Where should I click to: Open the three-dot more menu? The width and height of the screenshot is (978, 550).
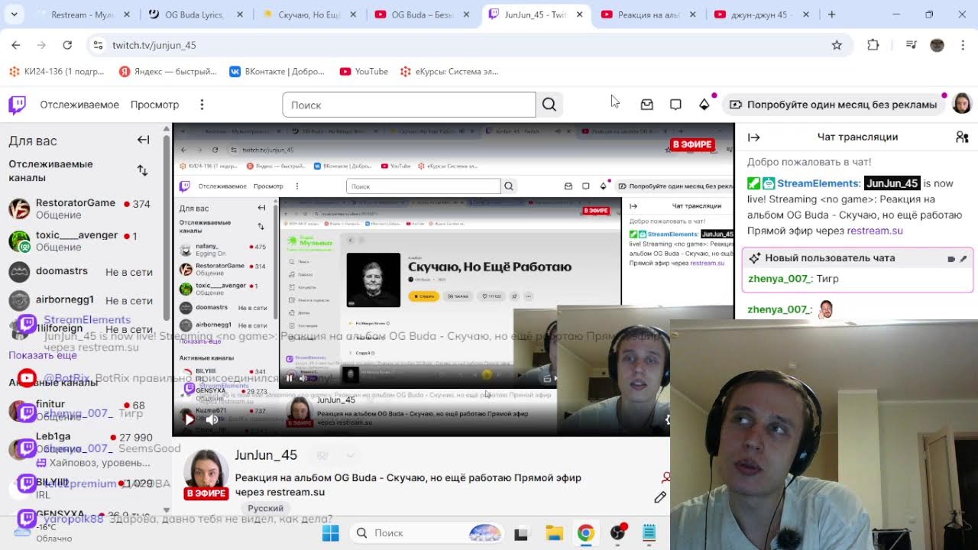pos(202,105)
